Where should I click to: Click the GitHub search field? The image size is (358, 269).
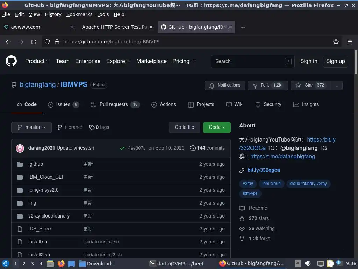252,61
